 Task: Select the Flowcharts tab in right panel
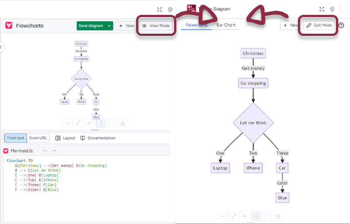tap(196, 25)
